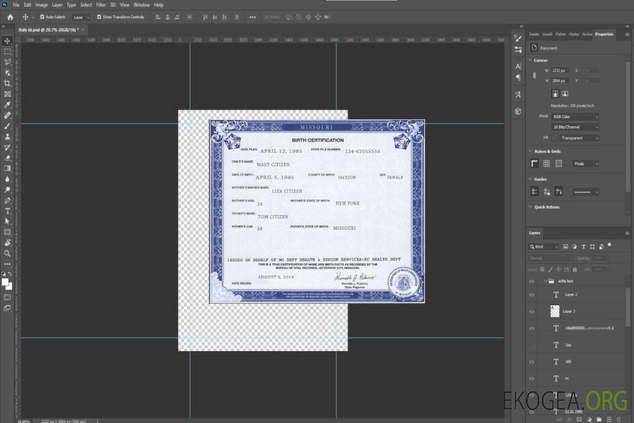
Task: Hide the 'adita text' group layer
Action: [532, 281]
